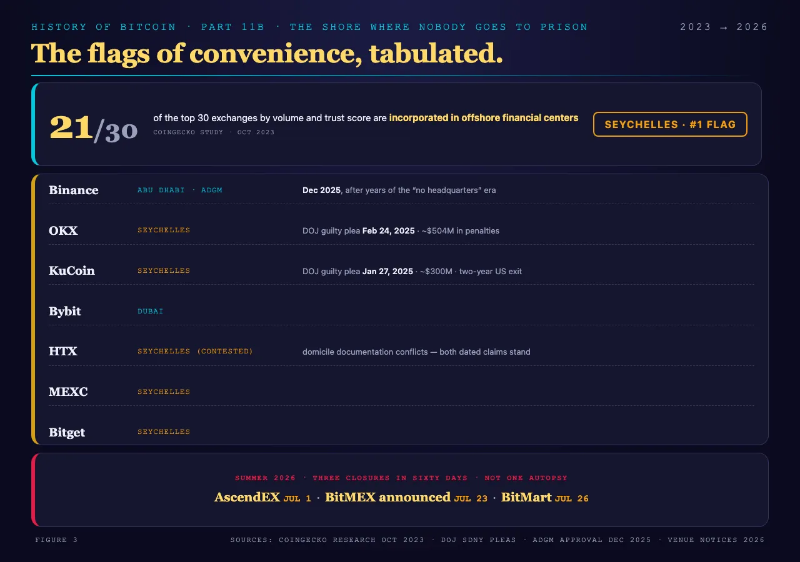Click the KuCoin "Jan 27, 2025" guilty plea note
This screenshot has height=562, width=800.
412,271
